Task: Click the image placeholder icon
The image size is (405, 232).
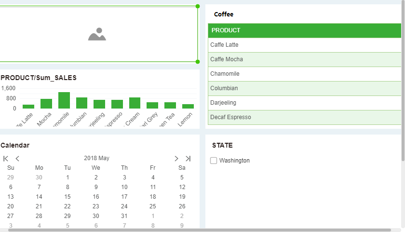Action: coord(97,34)
